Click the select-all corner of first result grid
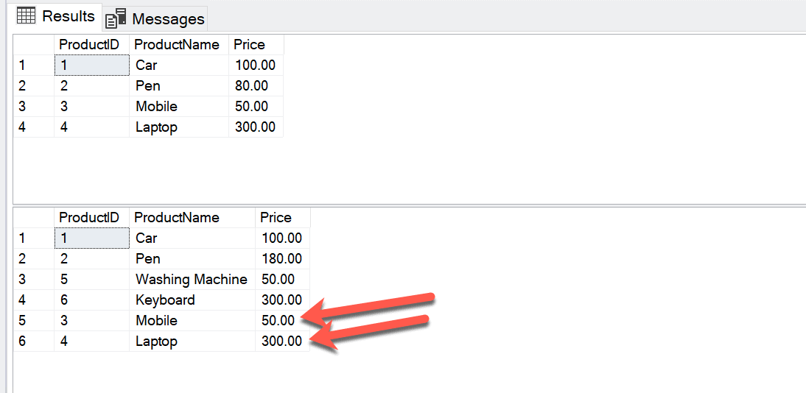Viewport: 806px width, 393px height. 32,45
